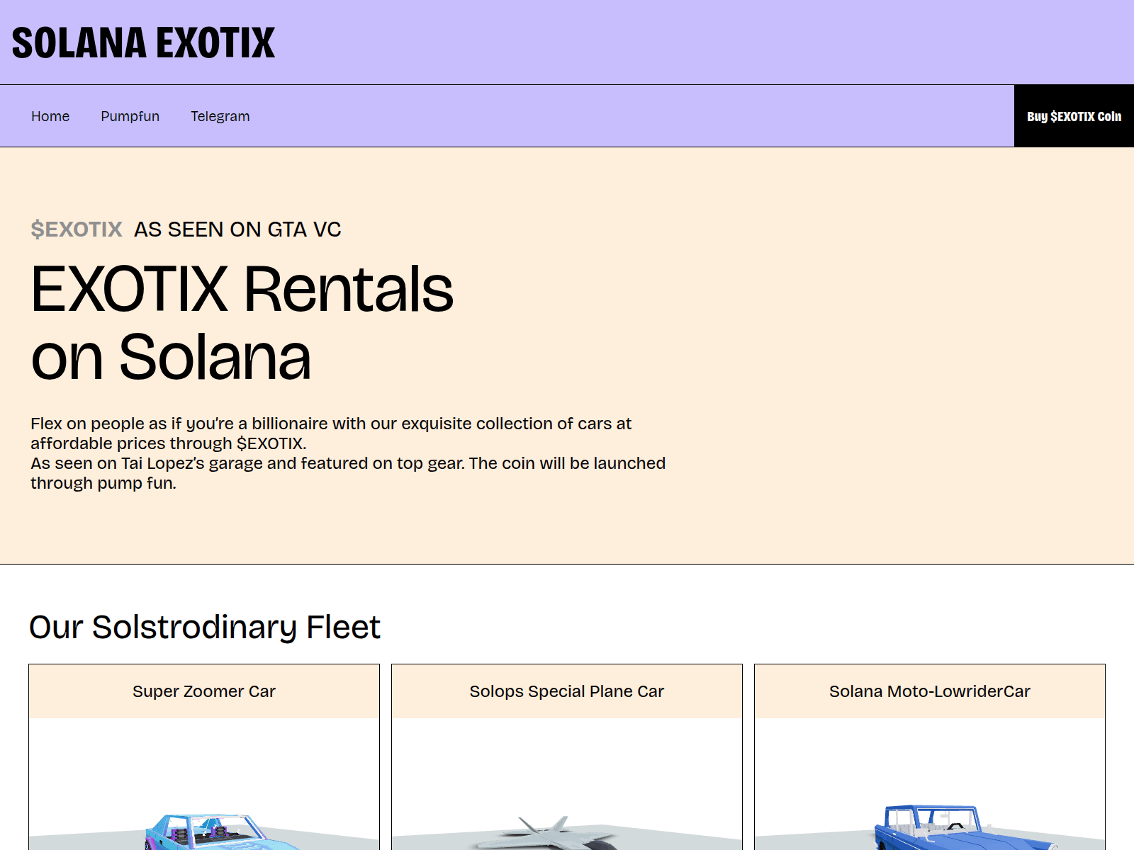Click the Our Solstrodinary Fleet heading

[205, 627]
